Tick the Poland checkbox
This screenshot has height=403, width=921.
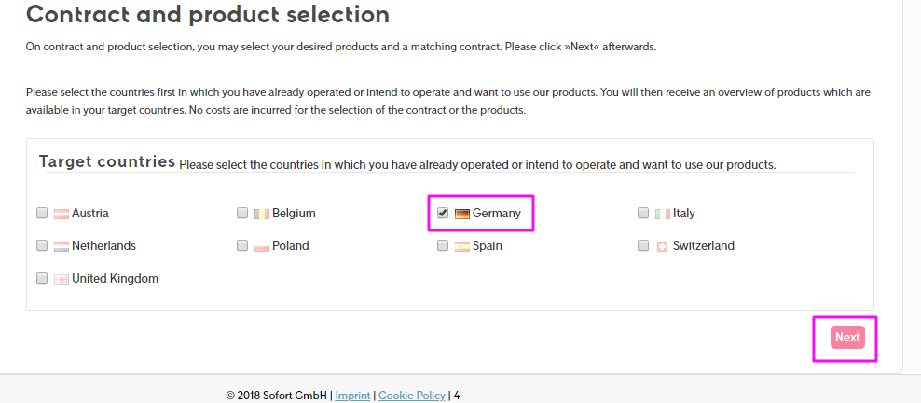[x=242, y=245]
